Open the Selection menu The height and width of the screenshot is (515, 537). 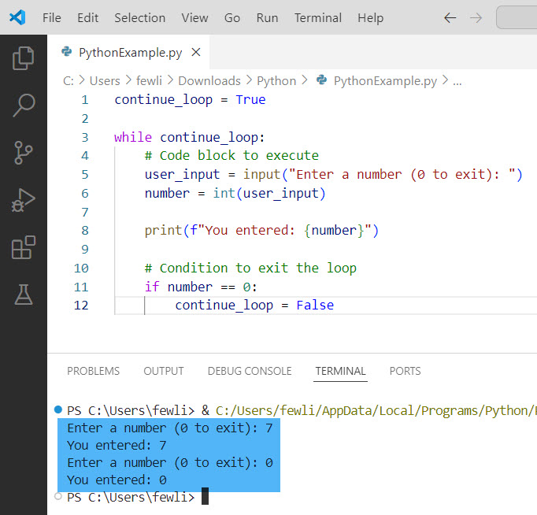tap(139, 18)
